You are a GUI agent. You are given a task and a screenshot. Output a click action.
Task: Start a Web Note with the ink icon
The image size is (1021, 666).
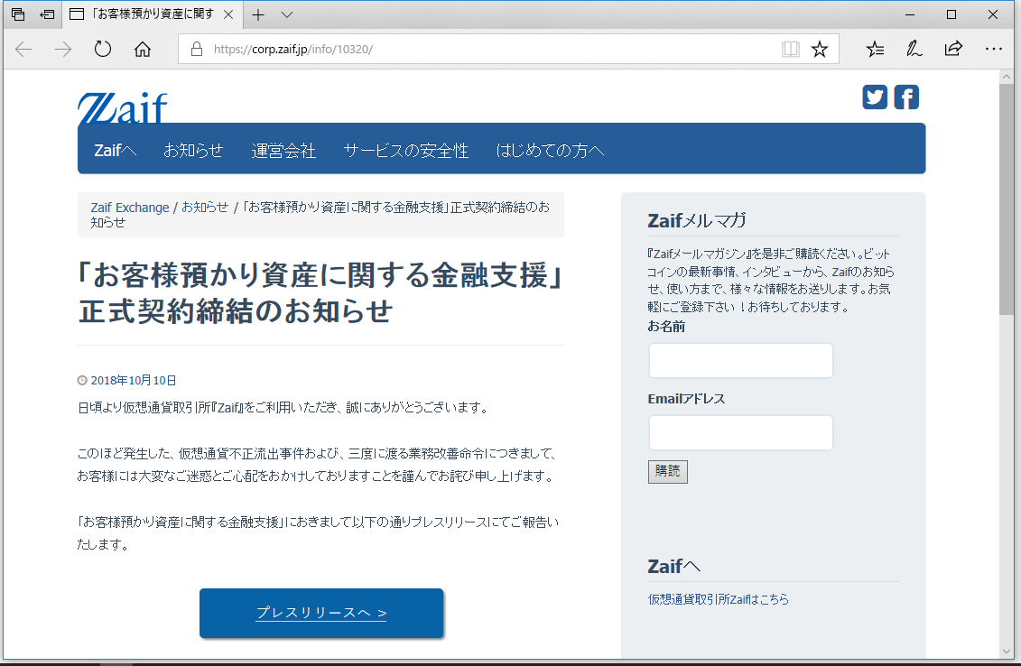[914, 49]
